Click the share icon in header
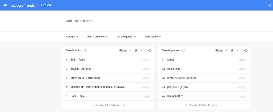The image size is (273, 112). pos(270,5)
